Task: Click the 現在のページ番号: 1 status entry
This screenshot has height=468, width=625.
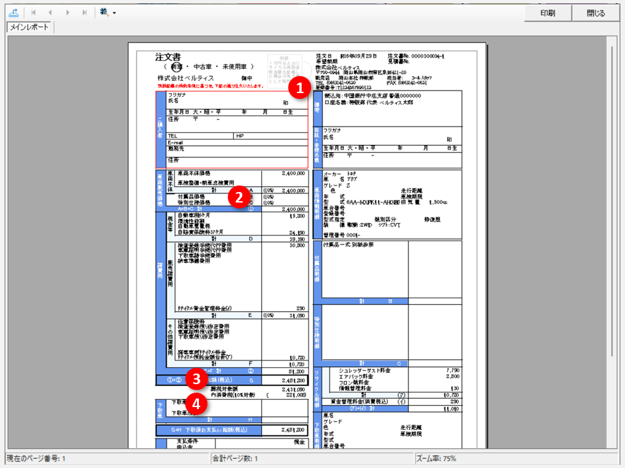Action: 36,459
